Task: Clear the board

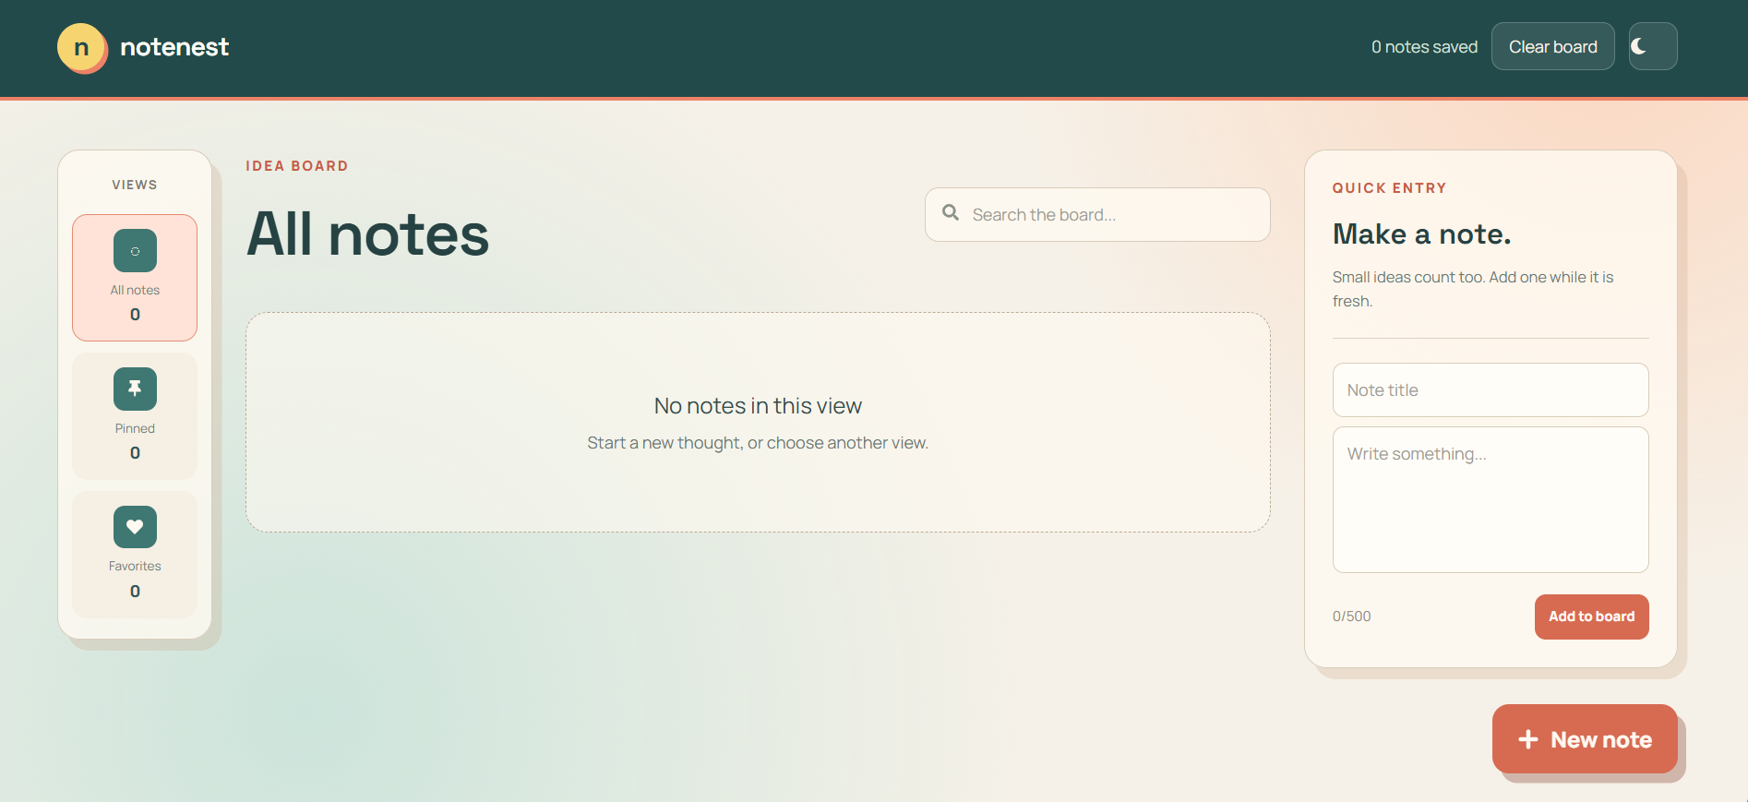Action: coord(1552,46)
